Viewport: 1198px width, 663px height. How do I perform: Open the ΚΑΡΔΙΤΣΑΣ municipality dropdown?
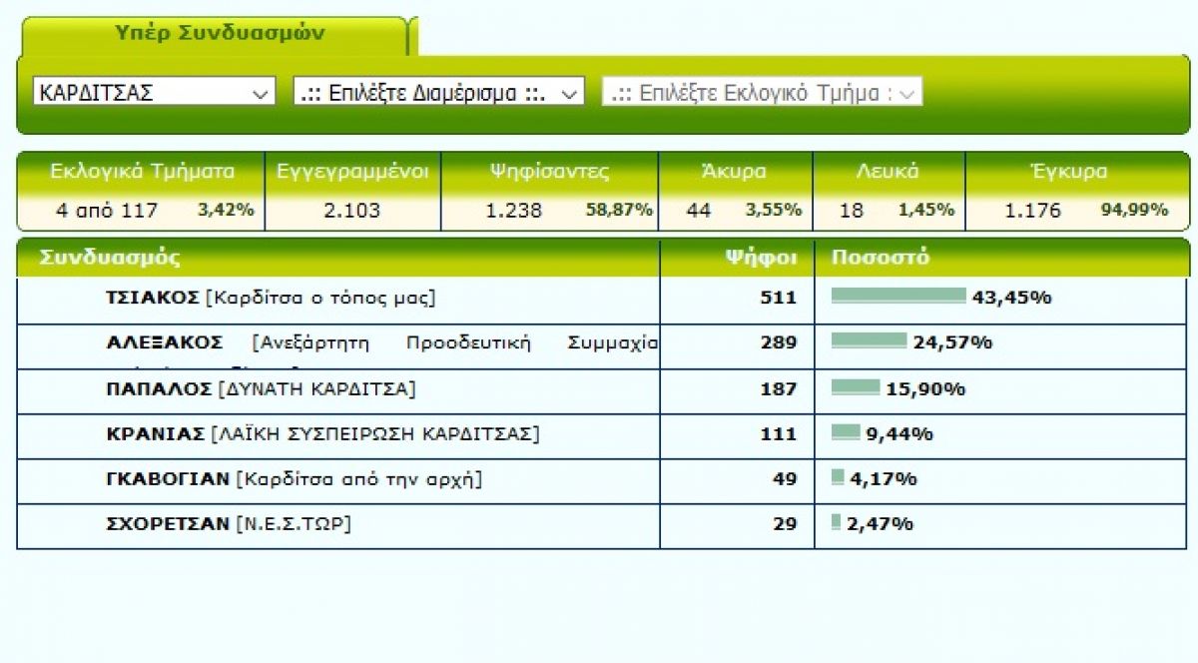154,92
